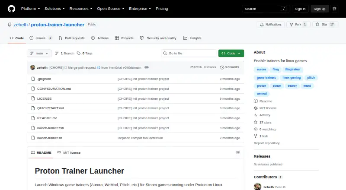Screen dimensions: 346x190
Task: Click the game-trainers topic tag
Action: [x=266, y=78]
